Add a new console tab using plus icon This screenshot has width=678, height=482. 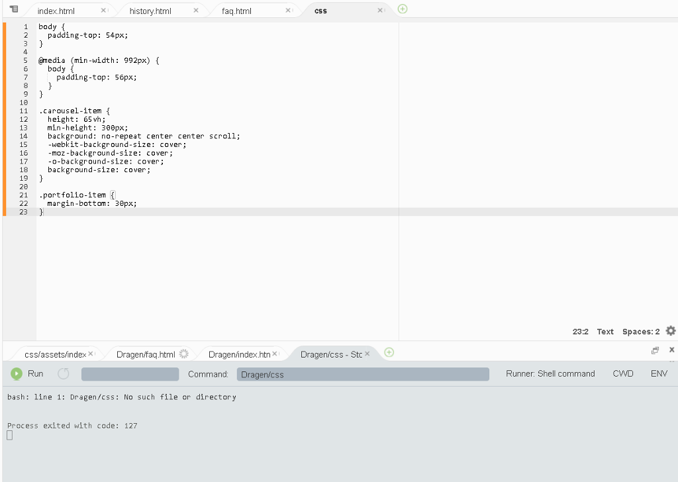[x=389, y=352]
